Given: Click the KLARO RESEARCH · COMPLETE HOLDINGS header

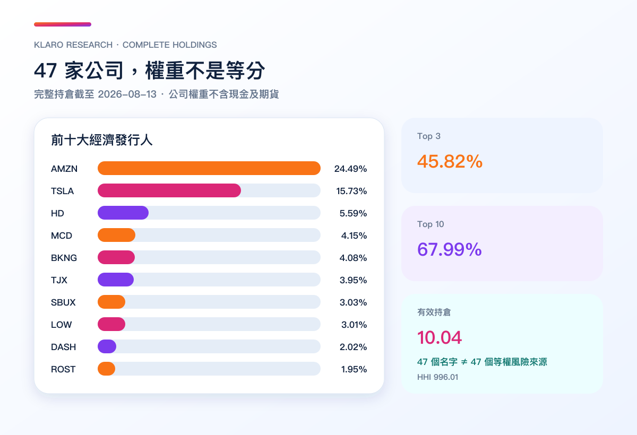Looking at the screenshot, I should pos(125,45).
